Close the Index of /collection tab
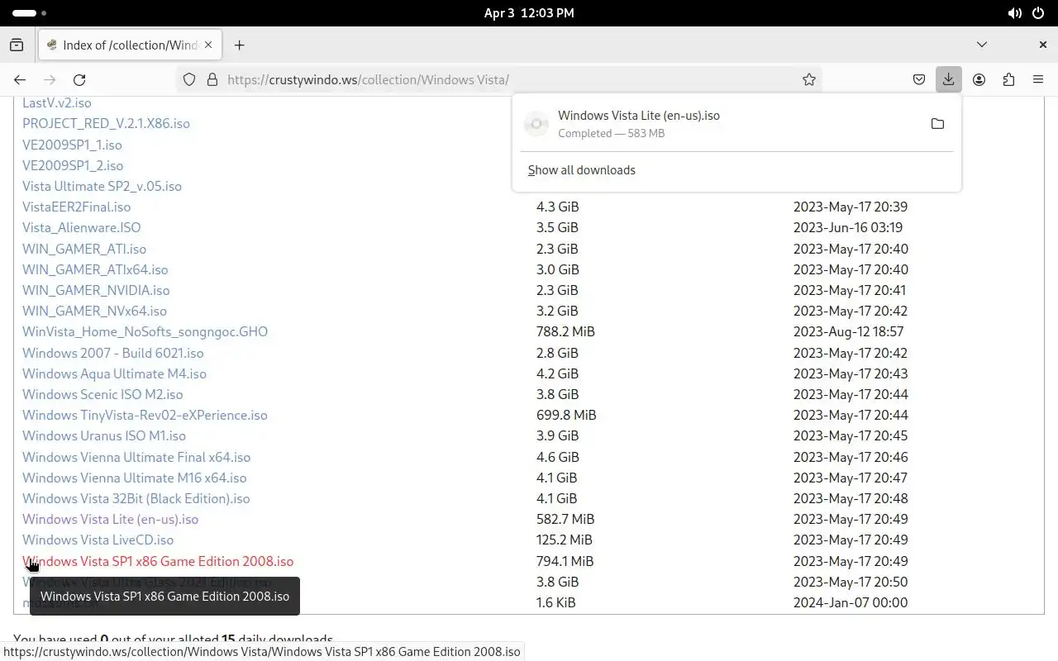 pos(208,45)
